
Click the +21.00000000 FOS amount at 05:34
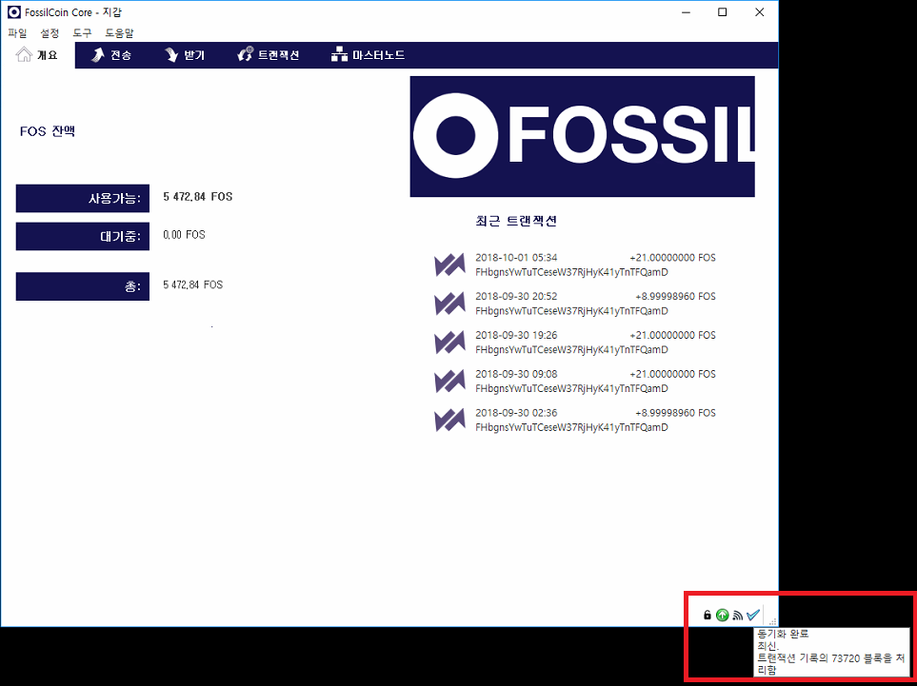[x=672, y=258]
